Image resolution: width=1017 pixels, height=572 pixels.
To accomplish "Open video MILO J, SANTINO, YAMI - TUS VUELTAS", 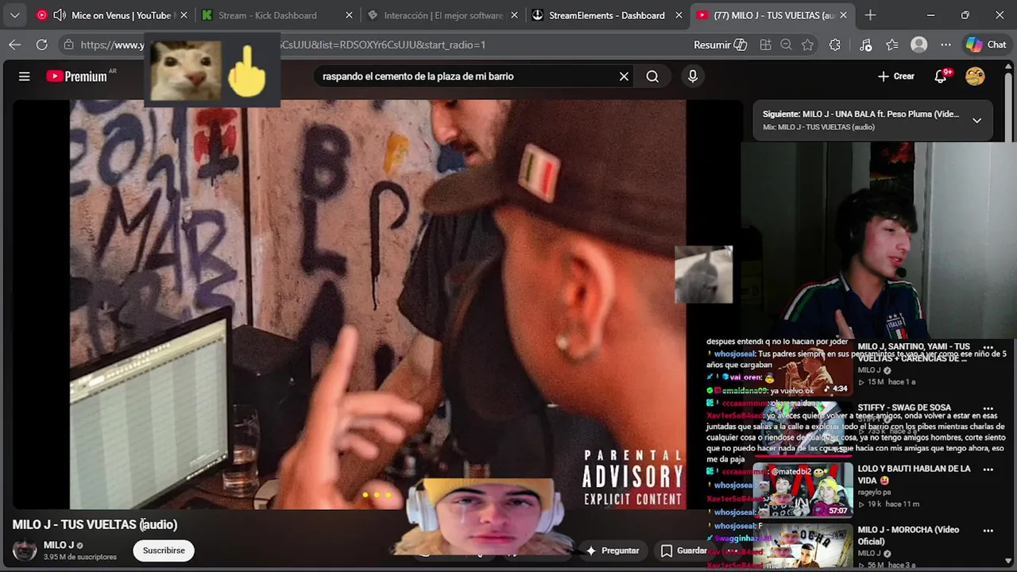I will [914, 352].
